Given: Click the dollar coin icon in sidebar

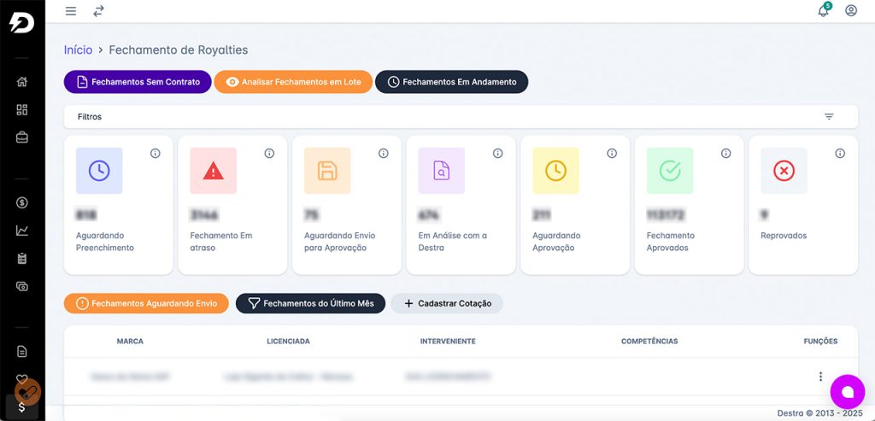Looking at the screenshot, I should pyautogui.click(x=22, y=203).
